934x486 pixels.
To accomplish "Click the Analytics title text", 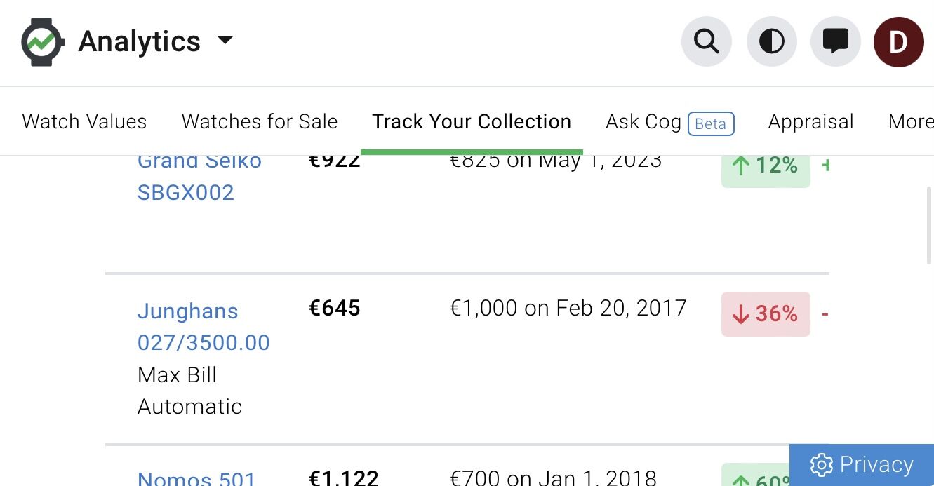I will (x=140, y=42).
